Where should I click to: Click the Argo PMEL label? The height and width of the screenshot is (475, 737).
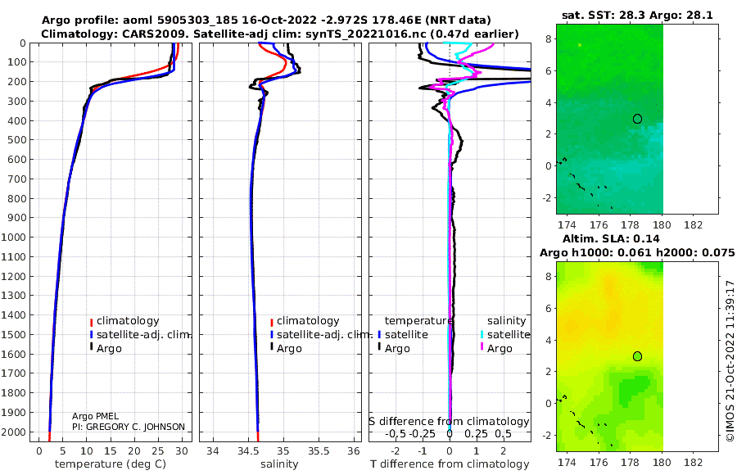(x=96, y=416)
